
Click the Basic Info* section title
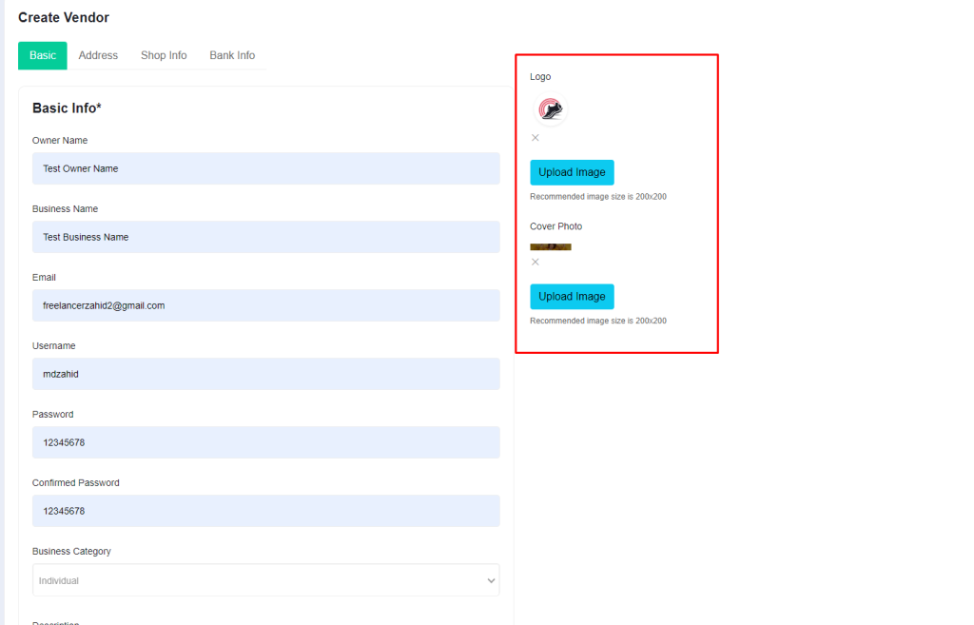coord(67,108)
